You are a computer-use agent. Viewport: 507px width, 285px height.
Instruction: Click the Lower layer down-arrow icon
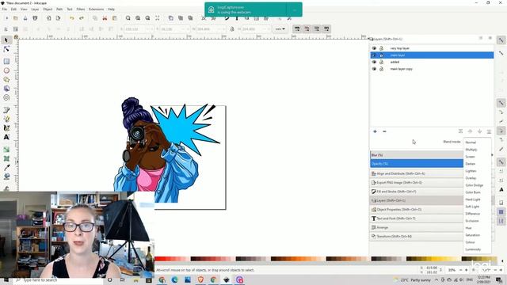pyautogui.click(x=479, y=131)
